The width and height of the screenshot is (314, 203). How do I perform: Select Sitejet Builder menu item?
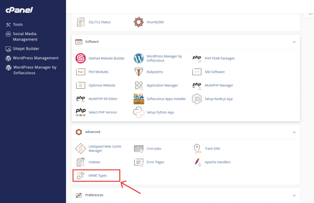click(26, 49)
